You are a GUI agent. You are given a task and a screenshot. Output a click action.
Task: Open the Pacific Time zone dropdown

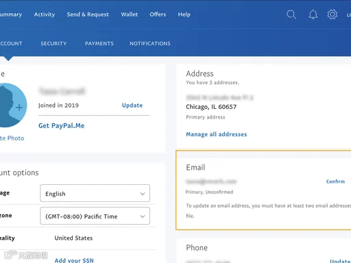(x=95, y=216)
